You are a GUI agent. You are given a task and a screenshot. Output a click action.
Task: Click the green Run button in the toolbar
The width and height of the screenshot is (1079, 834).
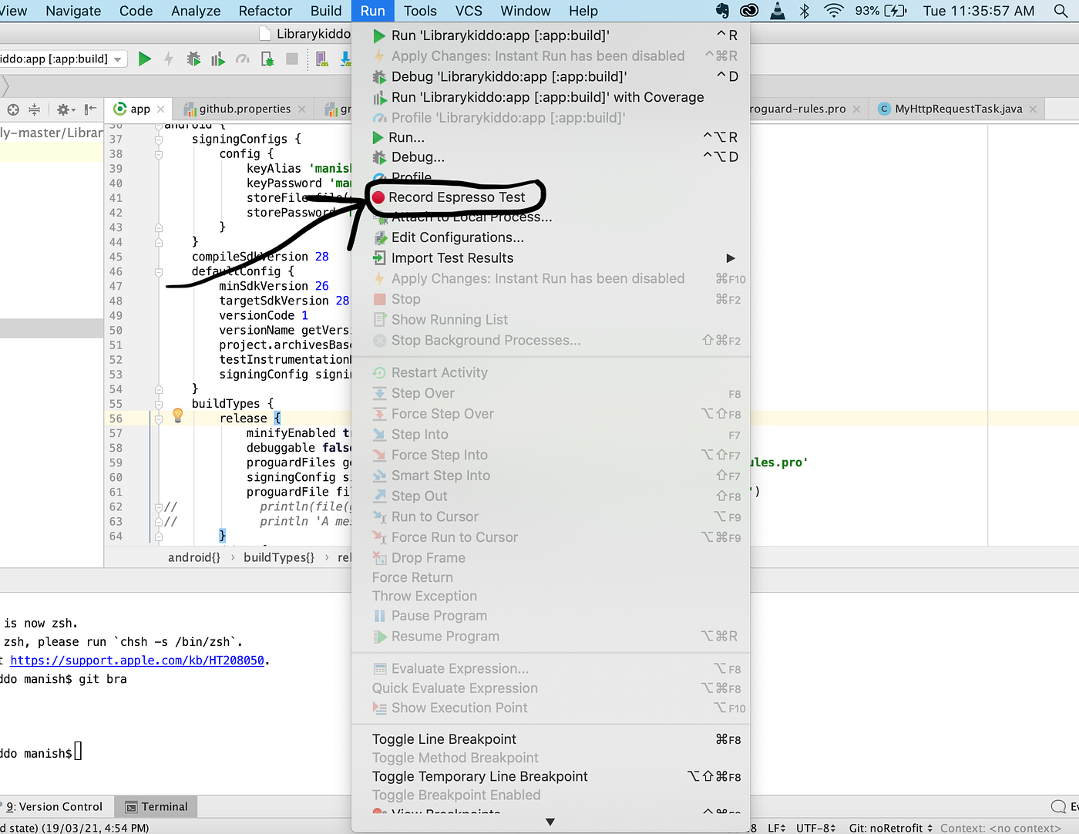(x=144, y=59)
